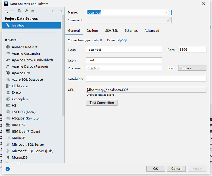Screen dimensions: 212x176
Task: Click the expand Comment field icon
Action: coord(169,20)
